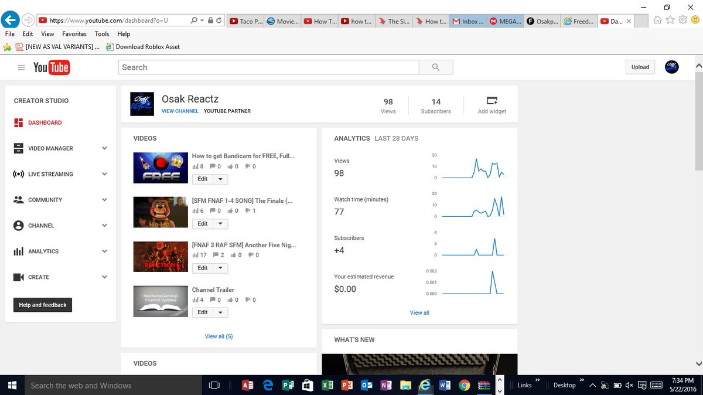Viewport: 703px width, 395px height.
Task: Open Internet Explorer taskbar icon
Action: point(425,385)
